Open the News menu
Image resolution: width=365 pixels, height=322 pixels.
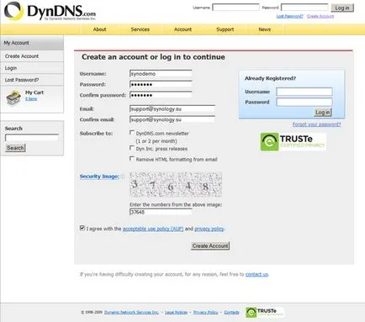(x=265, y=29)
